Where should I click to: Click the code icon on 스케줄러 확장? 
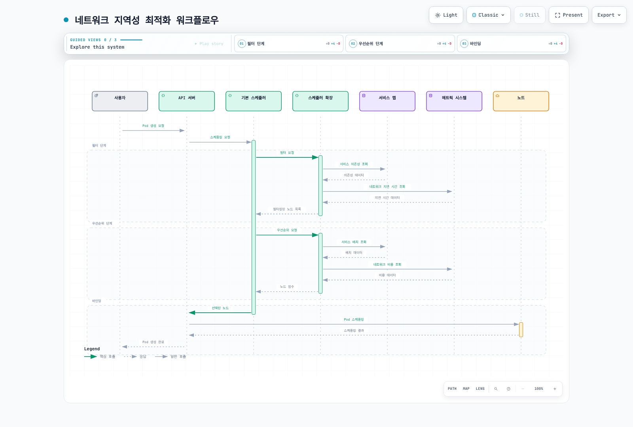pos(297,96)
